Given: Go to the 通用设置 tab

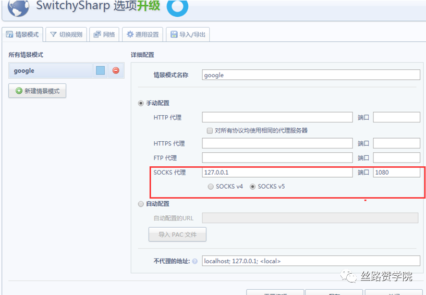Looking at the screenshot, I should coord(143,34).
